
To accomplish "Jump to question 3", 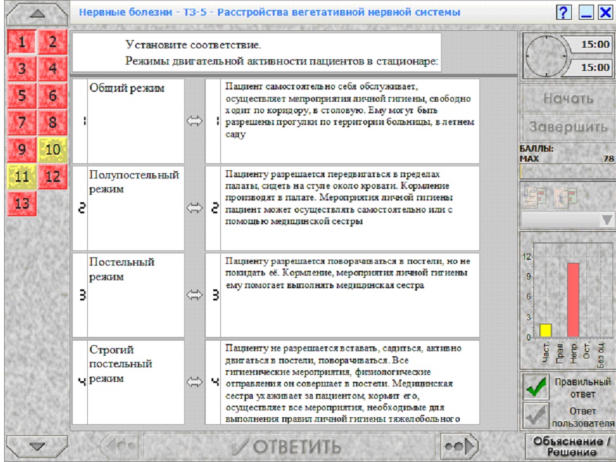I will point(22,69).
